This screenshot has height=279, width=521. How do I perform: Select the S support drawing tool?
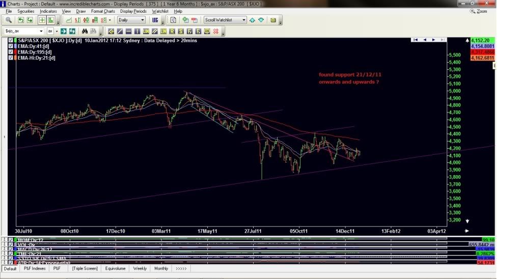[181, 31]
